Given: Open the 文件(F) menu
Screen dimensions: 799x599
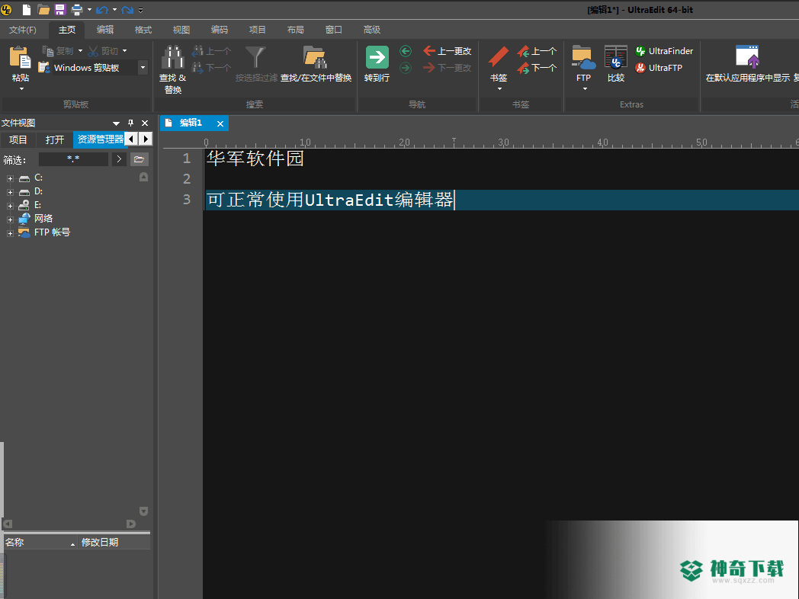Looking at the screenshot, I should [x=22, y=30].
